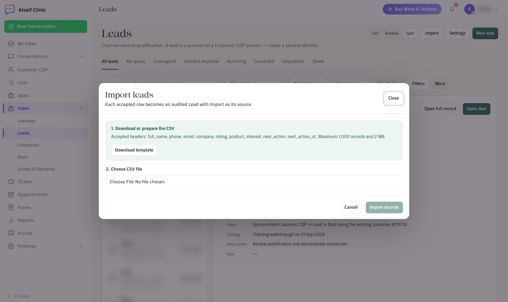Click the Alsaif Clinic chat logo icon
This screenshot has height=302, width=508.
tap(10, 10)
